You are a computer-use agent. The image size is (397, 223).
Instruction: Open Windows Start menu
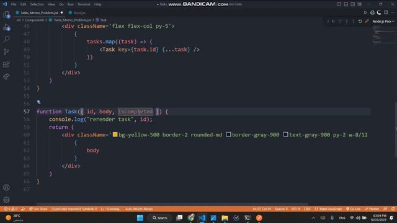tap(140, 217)
